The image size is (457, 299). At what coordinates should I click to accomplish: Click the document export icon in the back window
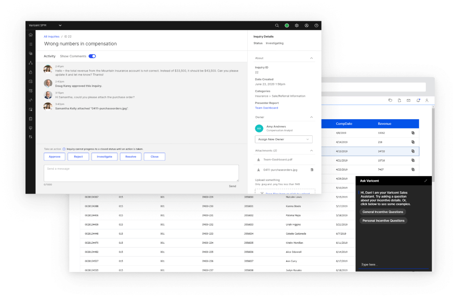point(399,101)
